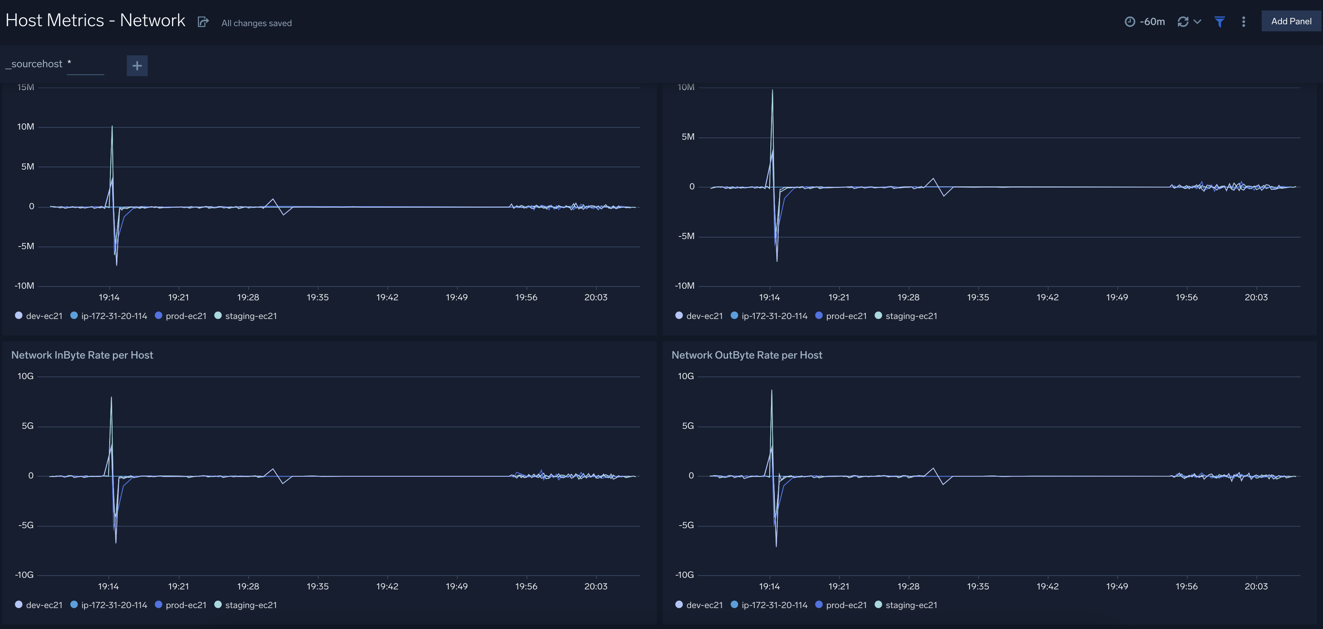Click the plus icon to add a filter
Viewport: 1323px width, 629px height.
click(x=136, y=65)
